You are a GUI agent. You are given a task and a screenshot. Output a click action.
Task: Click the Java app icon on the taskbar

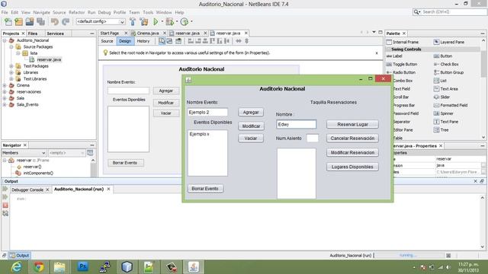point(193,267)
